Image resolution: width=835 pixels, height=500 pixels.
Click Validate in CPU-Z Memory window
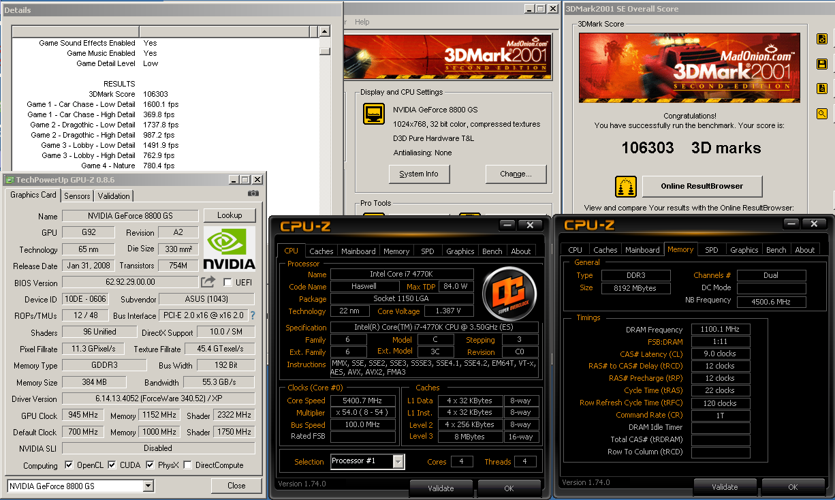point(725,487)
